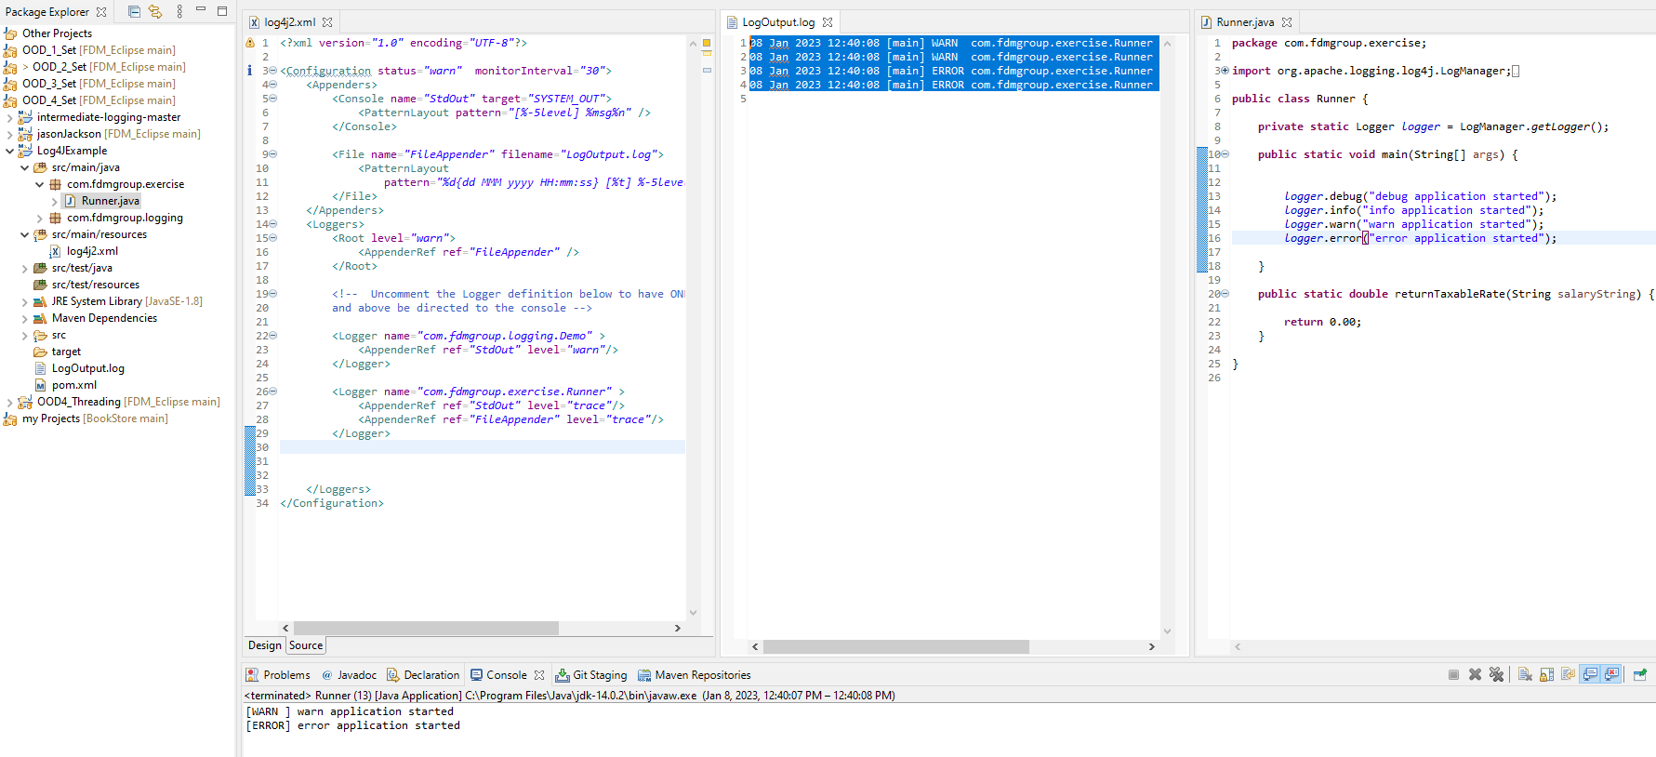Image resolution: width=1656 pixels, height=757 pixels.
Task: Toggle show console when standard error changes
Action: 1611,675
